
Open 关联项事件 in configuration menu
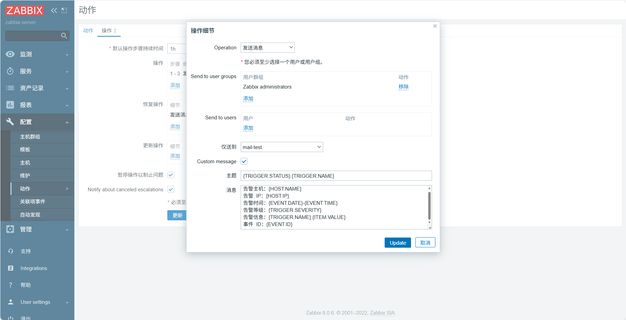42,201
